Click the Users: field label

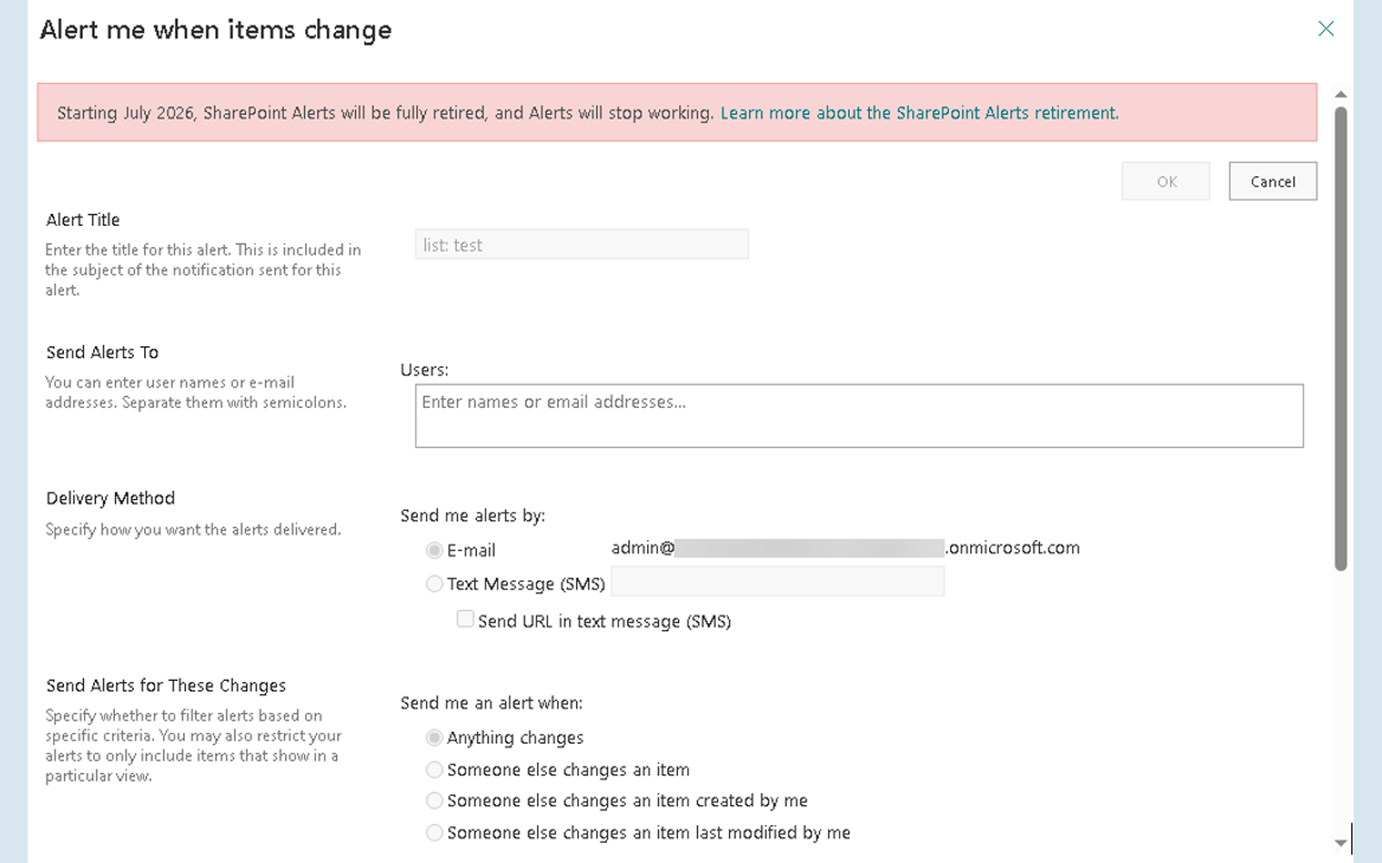tap(424, 370)
